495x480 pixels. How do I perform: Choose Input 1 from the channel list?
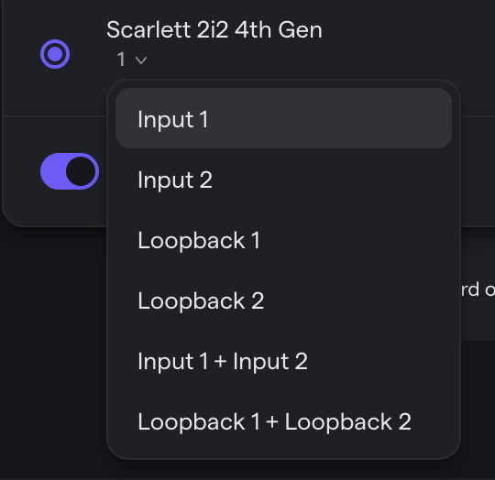(x=283, y=118)
